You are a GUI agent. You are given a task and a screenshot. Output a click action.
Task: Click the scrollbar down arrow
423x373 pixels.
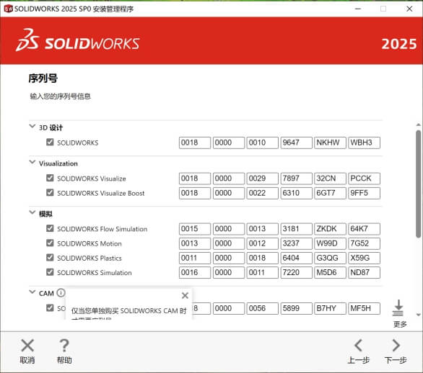[419, 315]
